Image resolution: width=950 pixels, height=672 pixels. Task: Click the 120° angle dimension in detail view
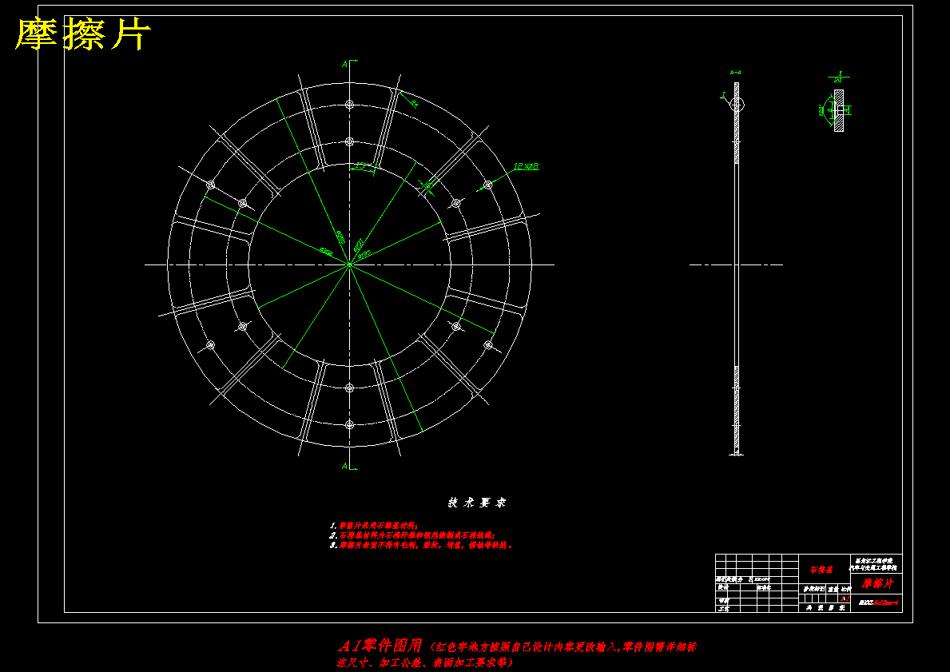click(x=821, y=110)
